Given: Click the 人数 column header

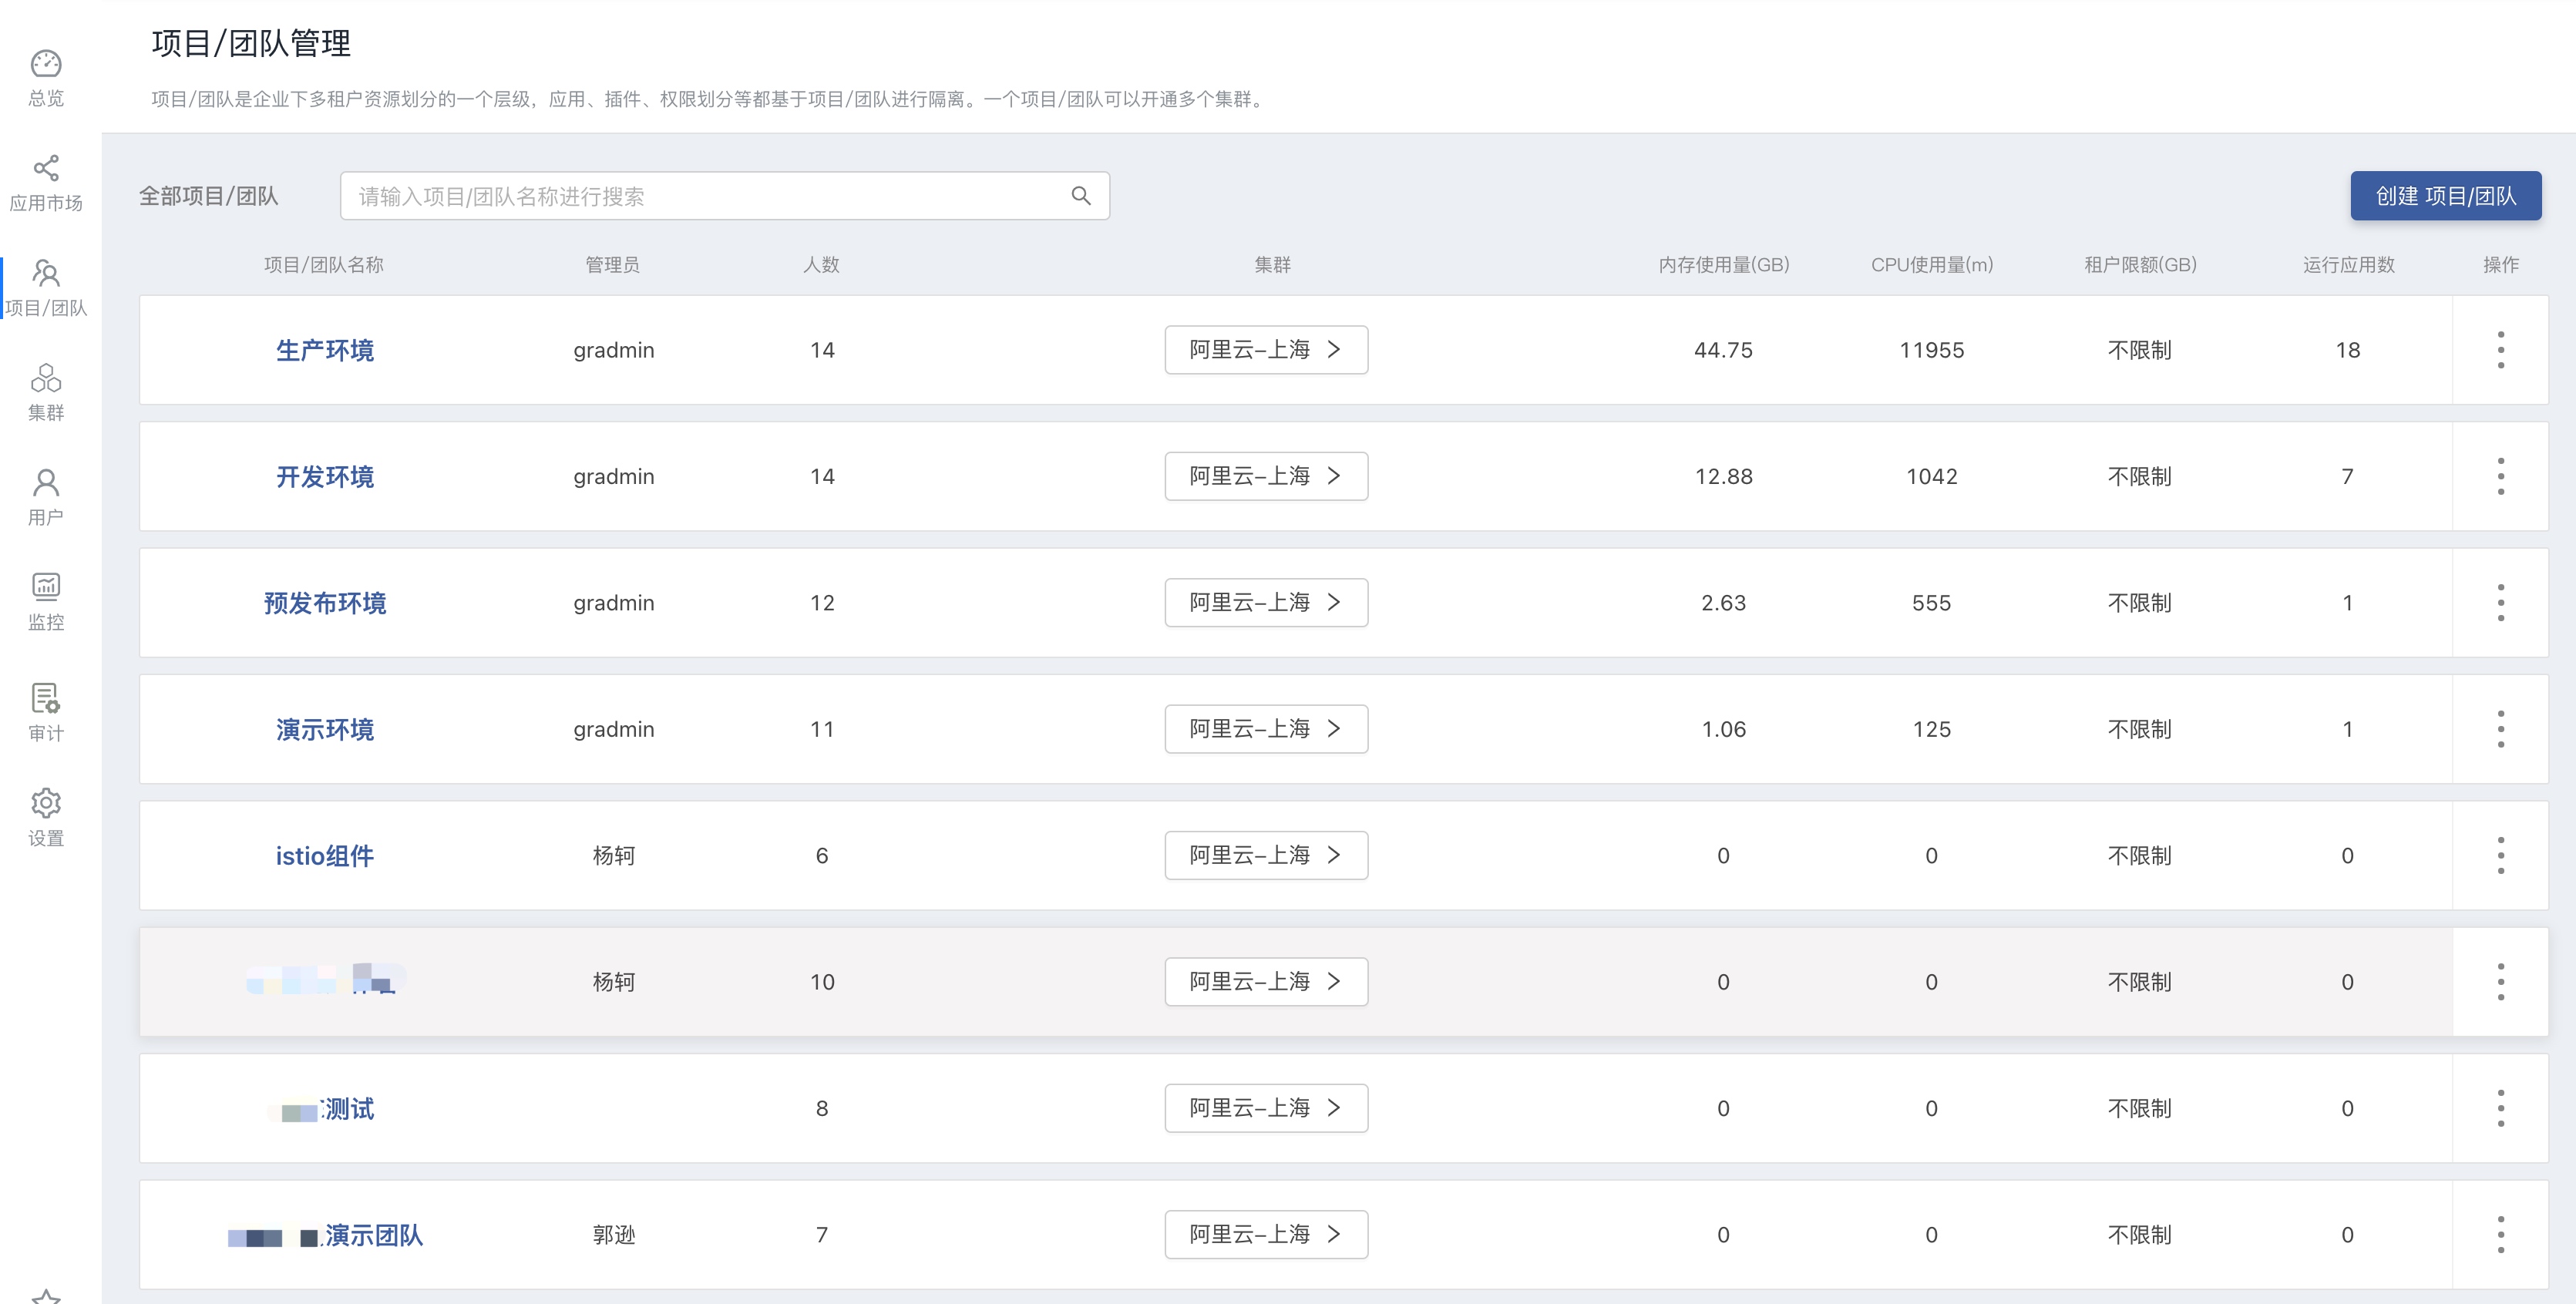Looking at the screenshot, I should [821, 265].
